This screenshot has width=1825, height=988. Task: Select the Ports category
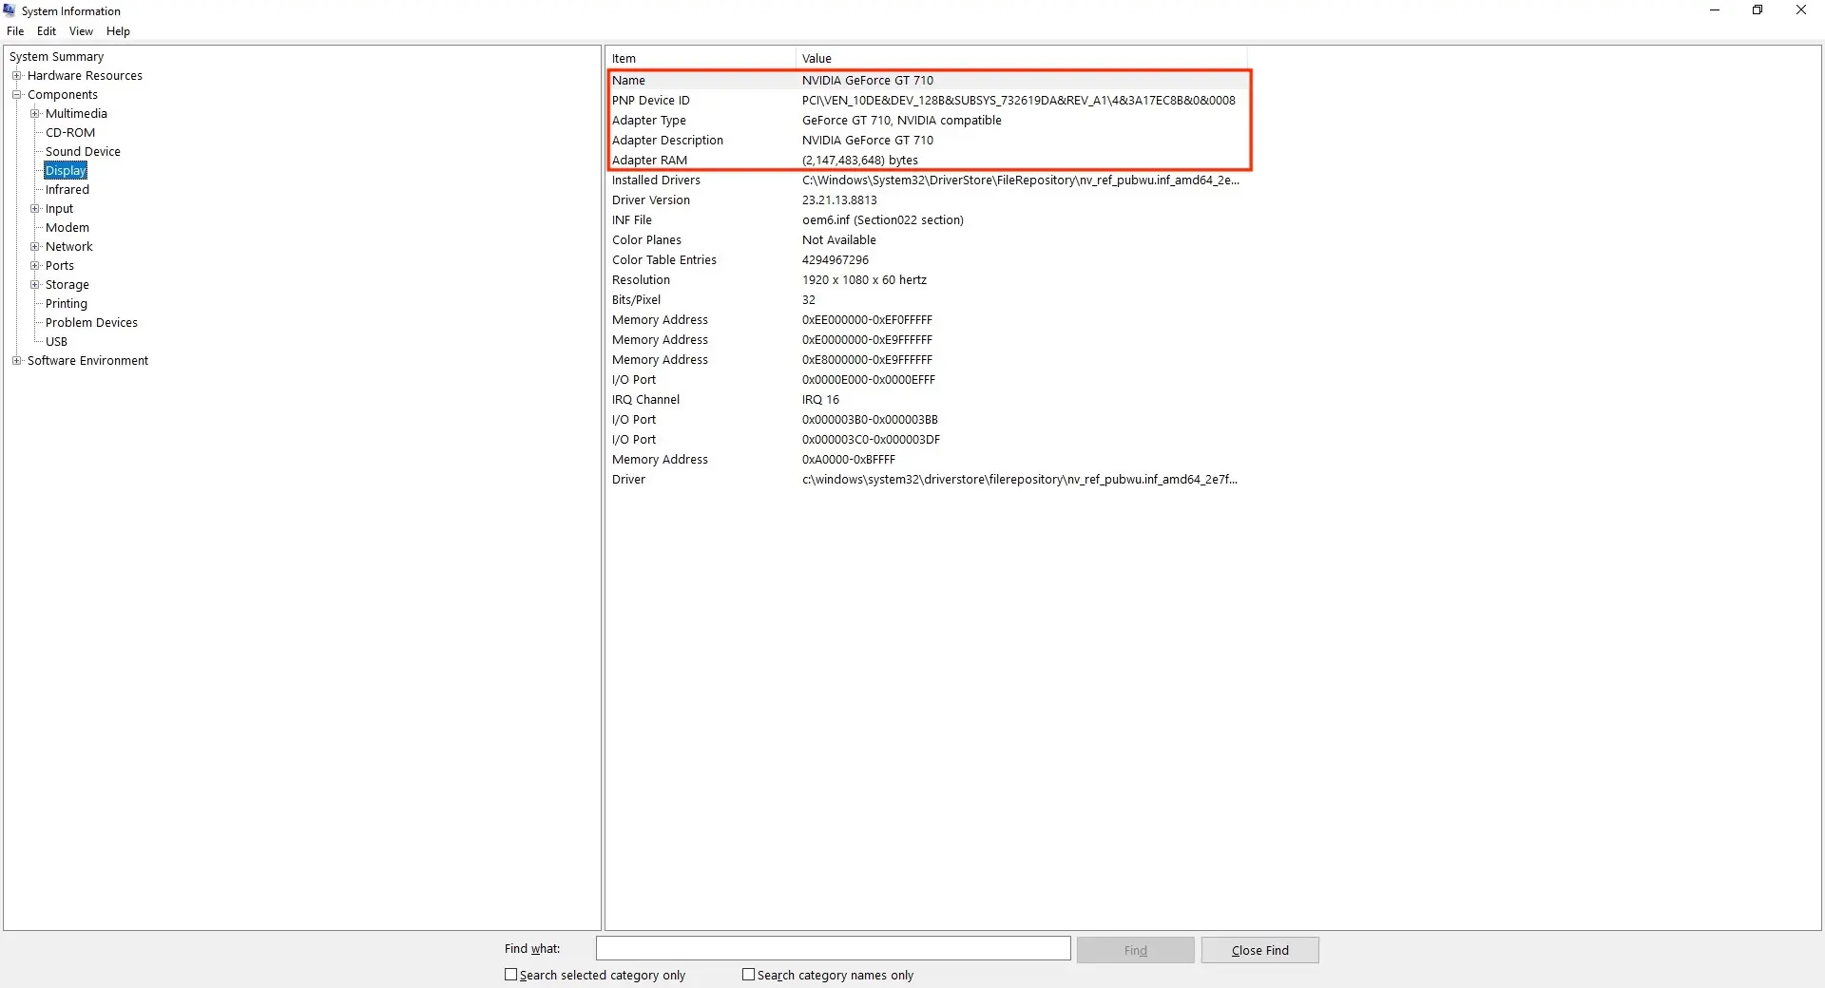(60, 266)
